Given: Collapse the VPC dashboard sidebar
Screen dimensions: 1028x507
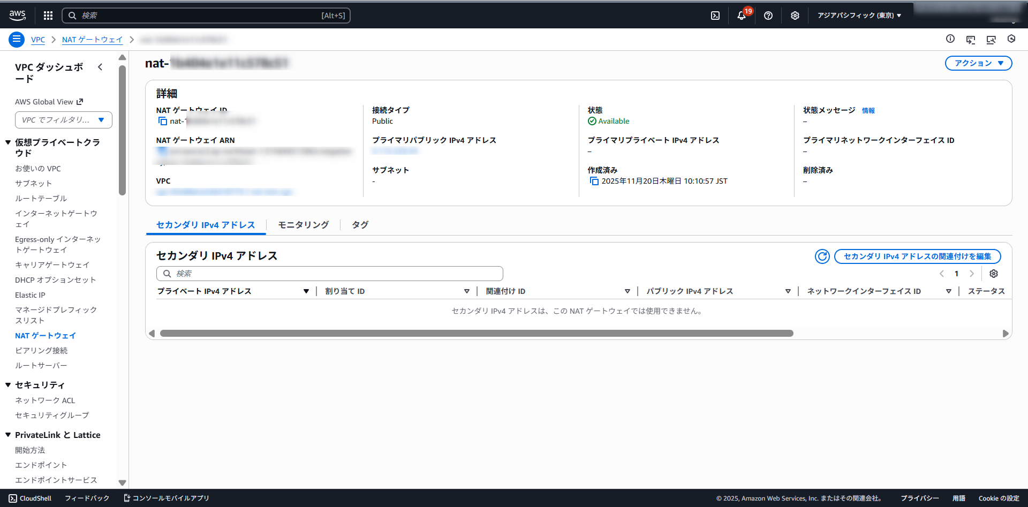Looking at the screenshot, I should [100, 67].
